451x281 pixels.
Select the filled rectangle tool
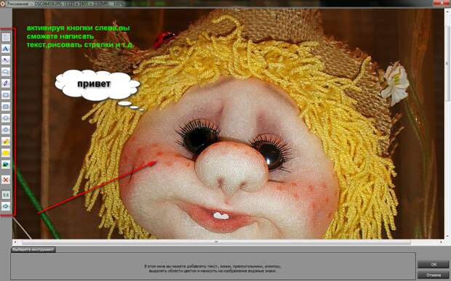(x=6, y=107)
